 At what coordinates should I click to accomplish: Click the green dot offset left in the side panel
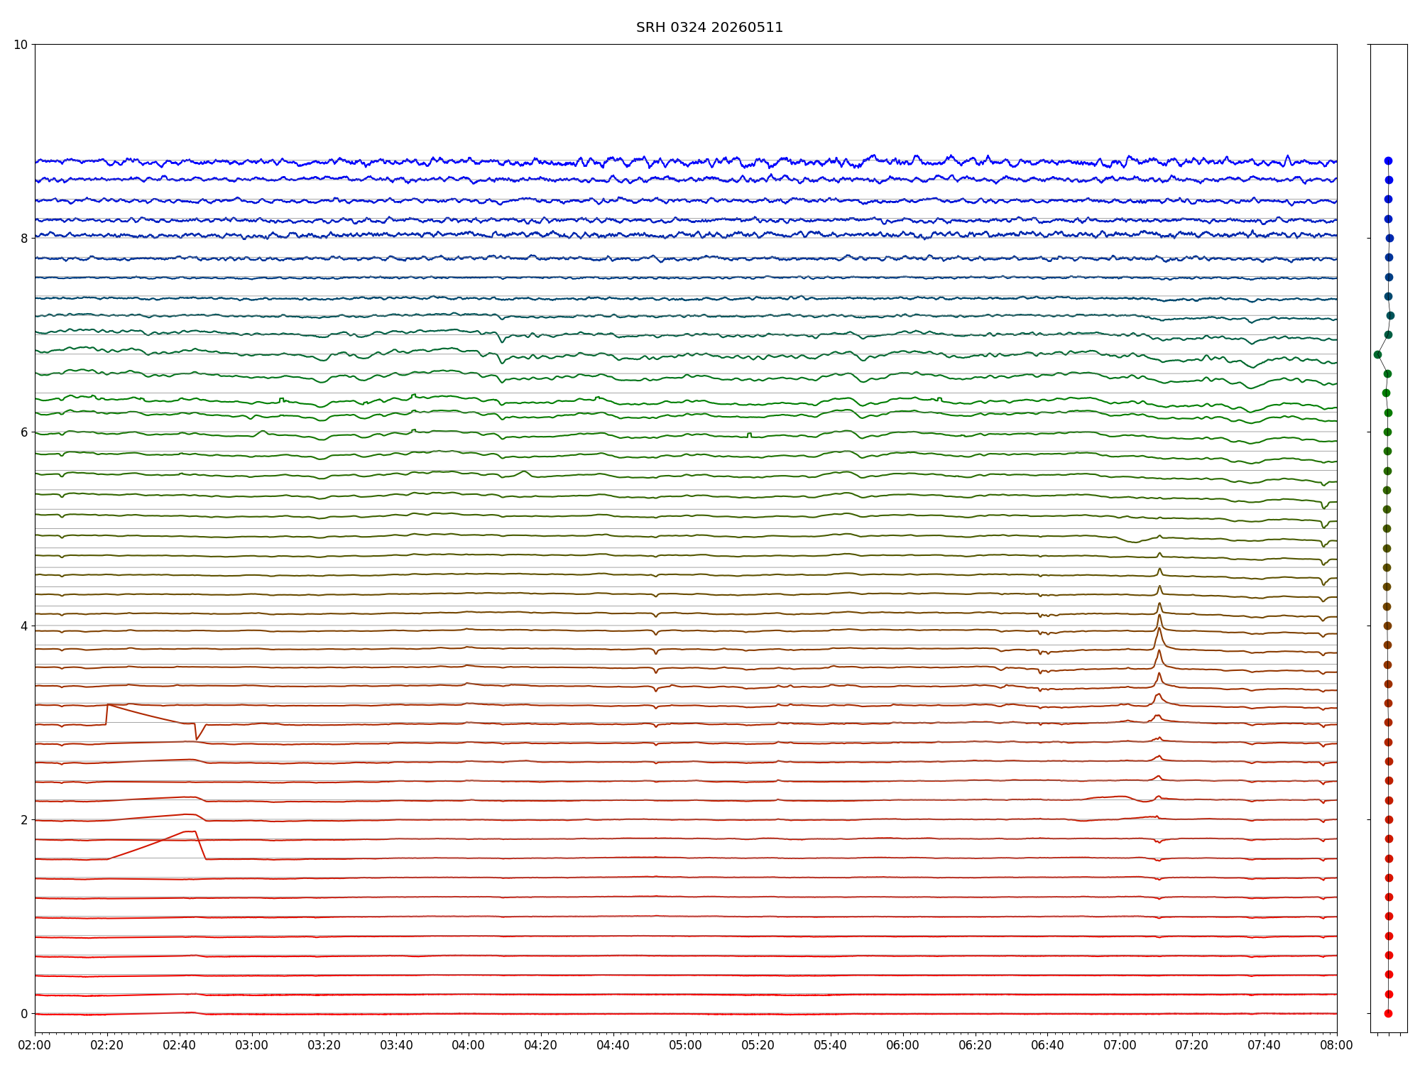pyautogui.click(x=1377, y=354)
